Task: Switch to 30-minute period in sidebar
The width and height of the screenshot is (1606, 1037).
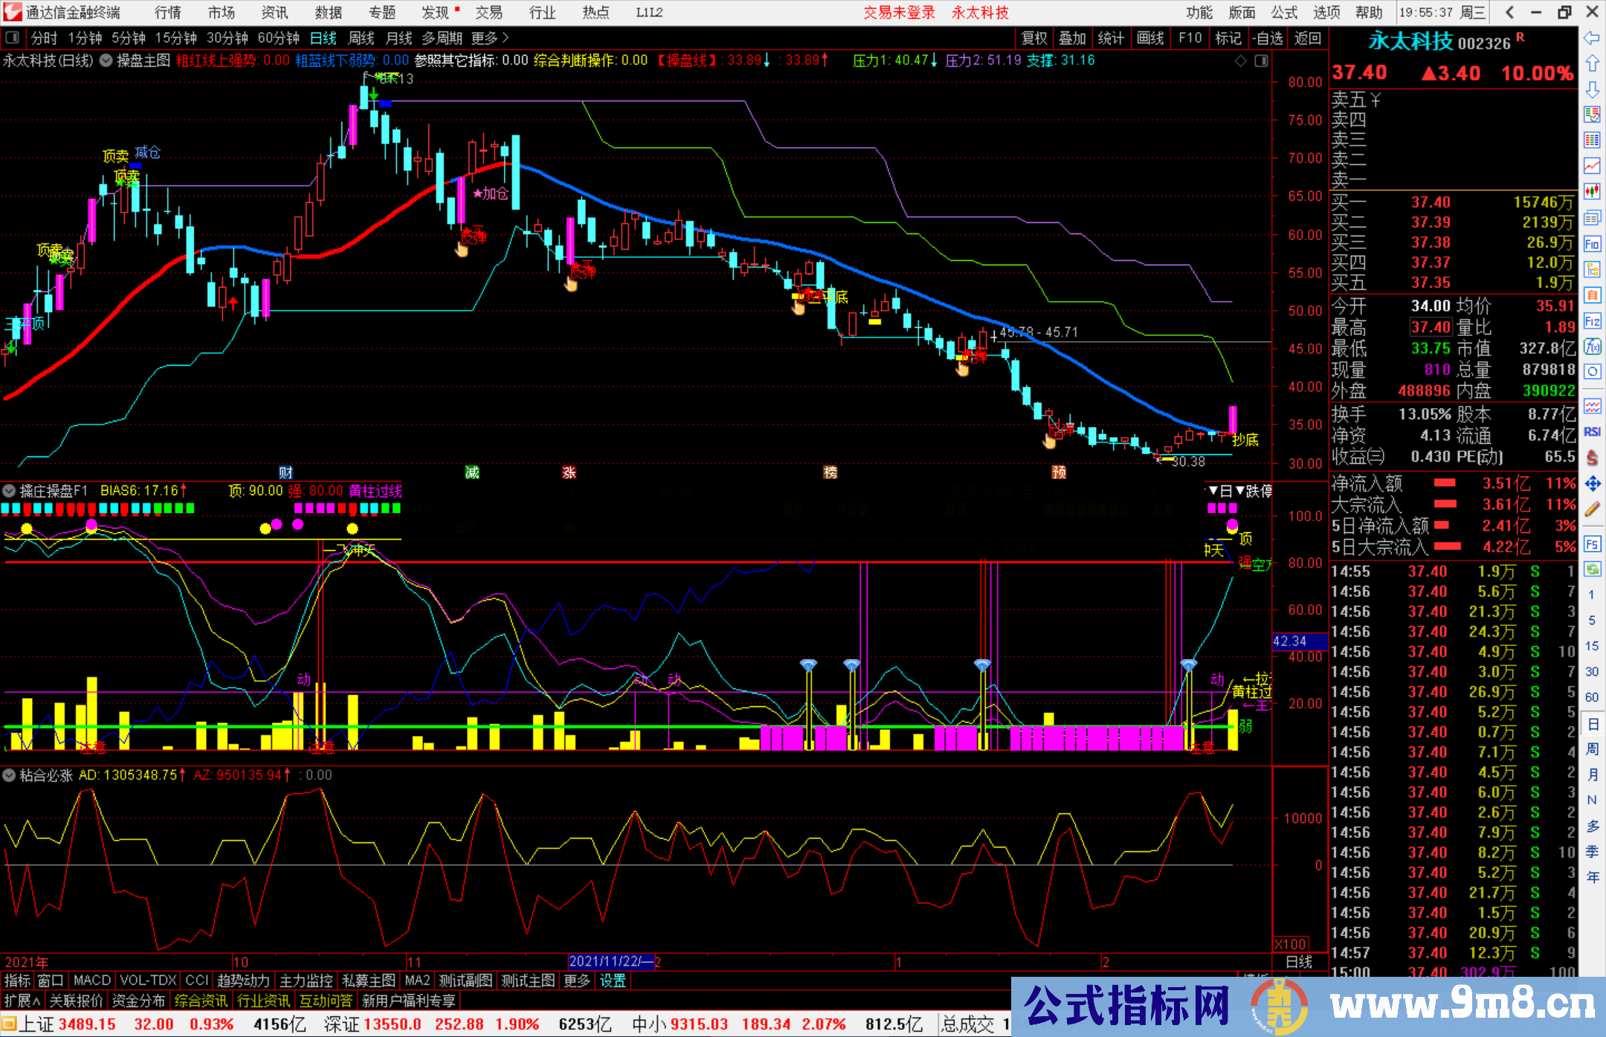Action: [x=1592, y=671]
